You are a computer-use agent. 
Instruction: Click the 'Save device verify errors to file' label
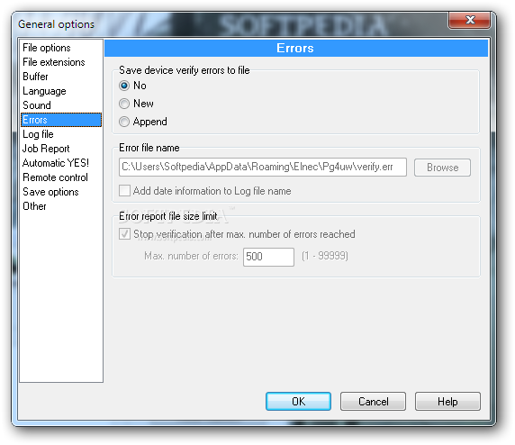[185, 70]
